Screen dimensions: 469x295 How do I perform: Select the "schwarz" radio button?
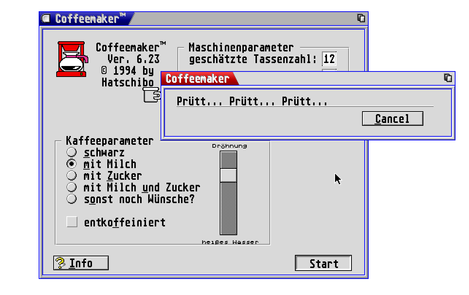(72, 152)
